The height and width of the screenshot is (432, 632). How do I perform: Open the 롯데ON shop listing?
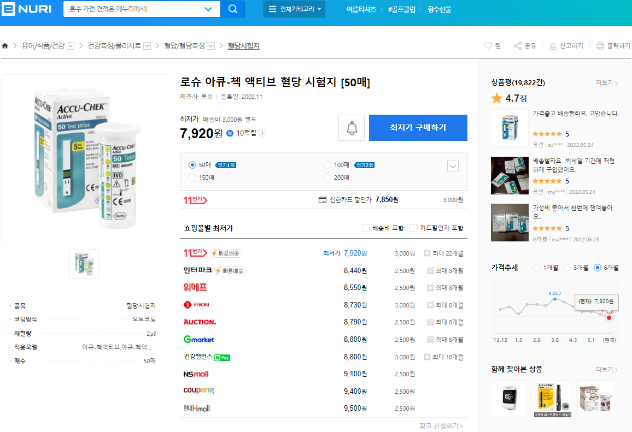click(196, 305)
